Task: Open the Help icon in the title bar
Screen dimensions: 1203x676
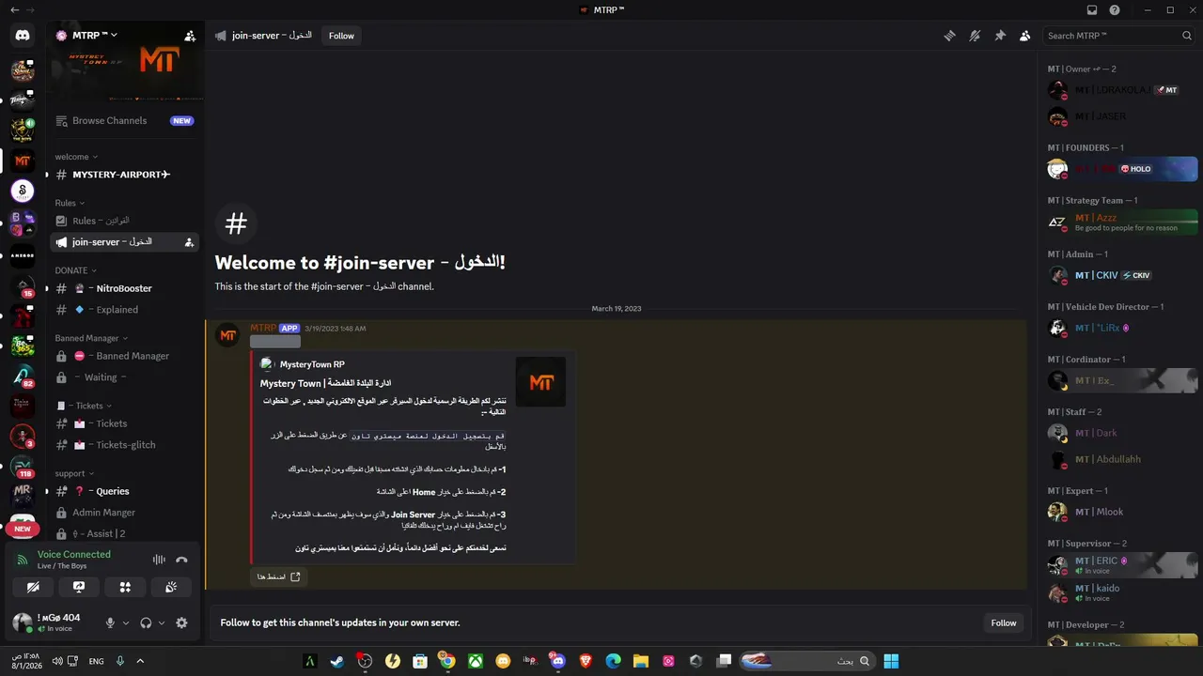Action: point(1115,10)
